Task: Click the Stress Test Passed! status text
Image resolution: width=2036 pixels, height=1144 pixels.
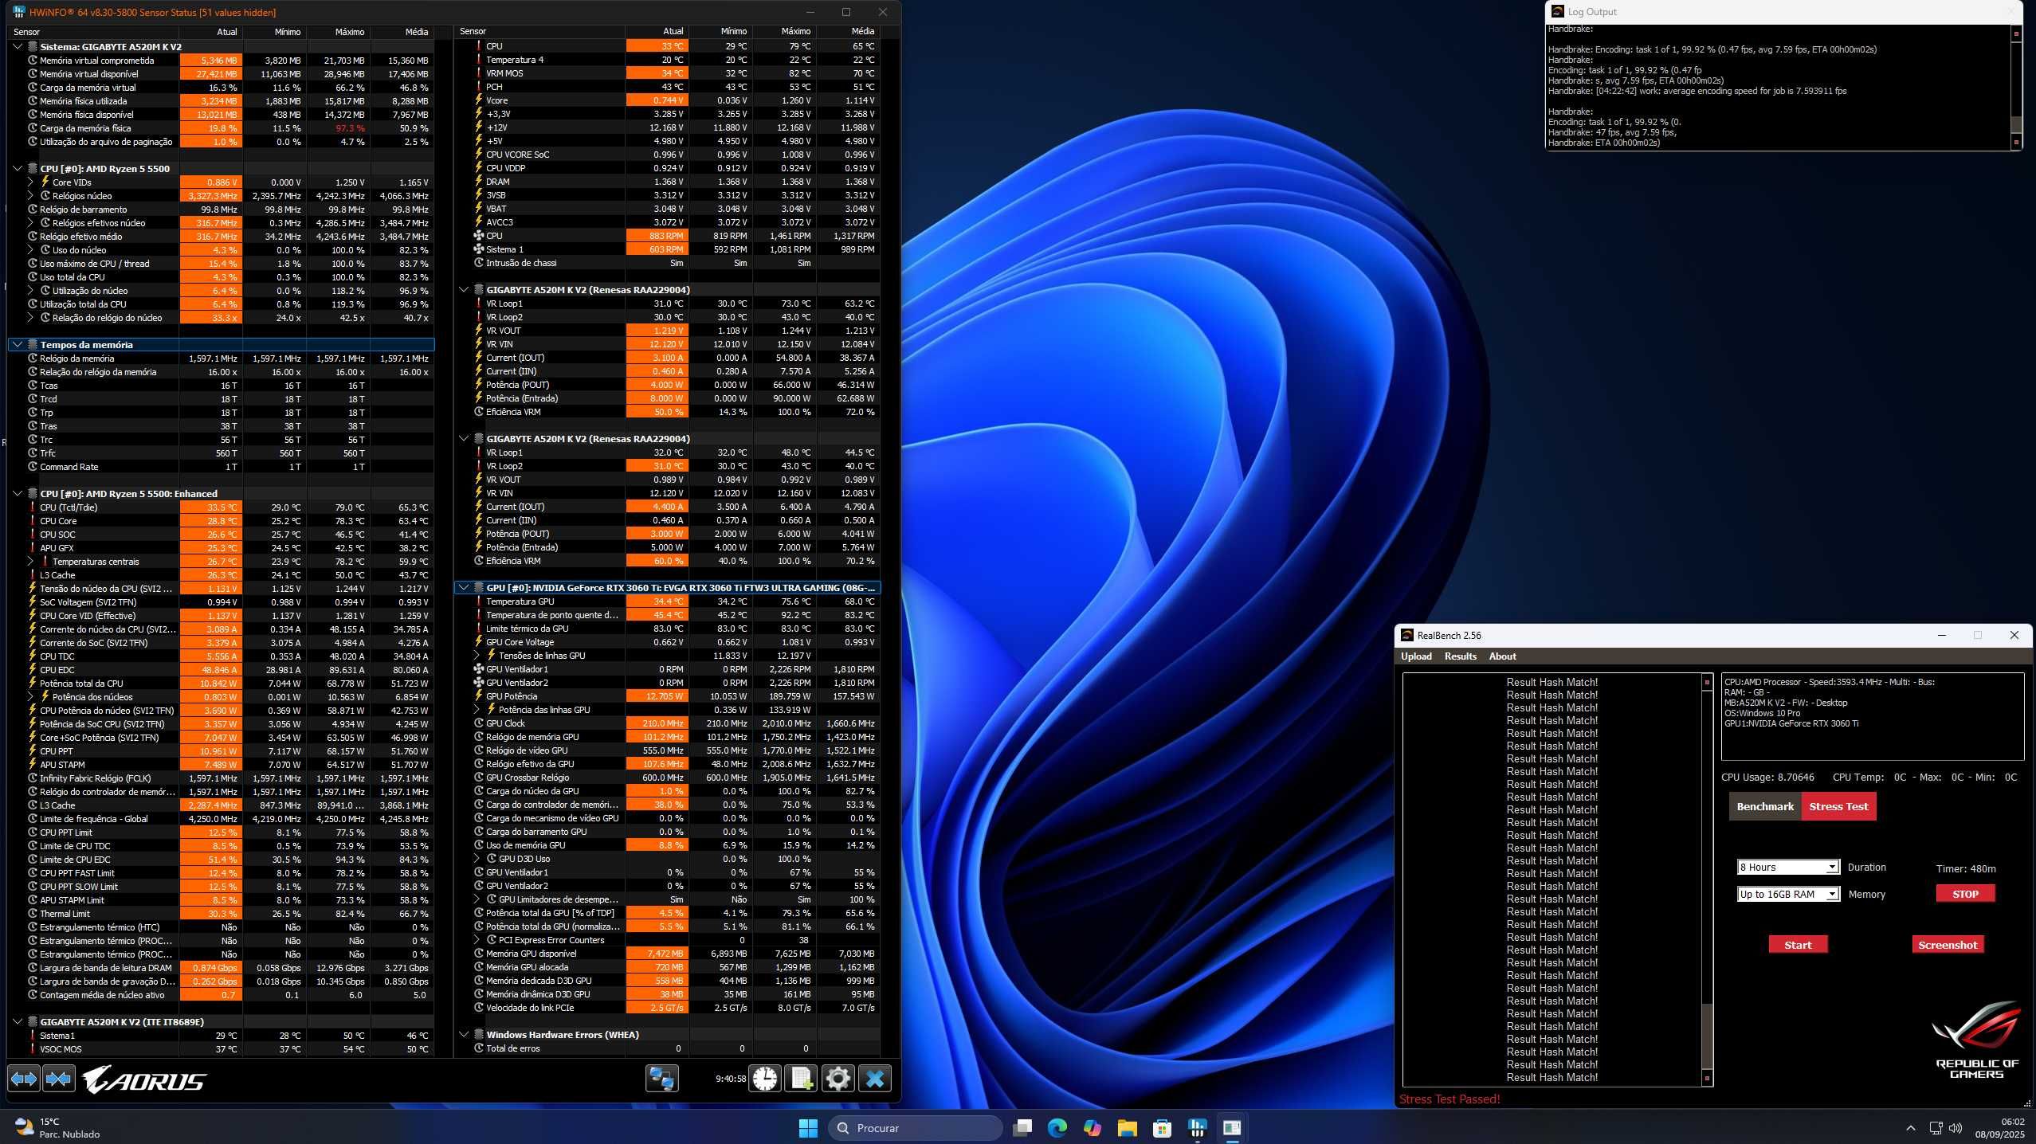Action: click(x=1450, y=1099)
